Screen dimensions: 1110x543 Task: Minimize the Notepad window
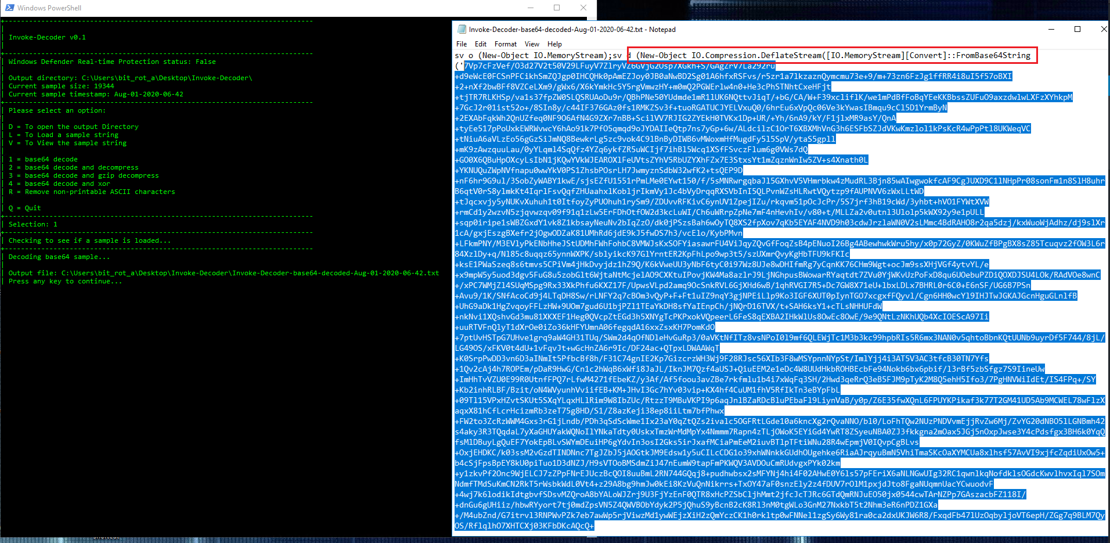click(x=1051, y=29)
